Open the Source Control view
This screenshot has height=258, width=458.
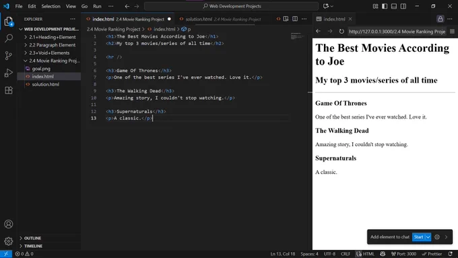tap(9, 55)
